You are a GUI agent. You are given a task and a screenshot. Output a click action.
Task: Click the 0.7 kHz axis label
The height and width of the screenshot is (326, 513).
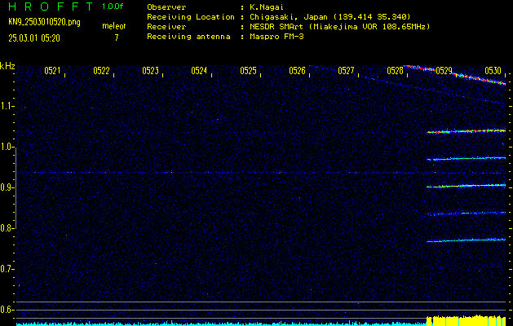point(7,269)
